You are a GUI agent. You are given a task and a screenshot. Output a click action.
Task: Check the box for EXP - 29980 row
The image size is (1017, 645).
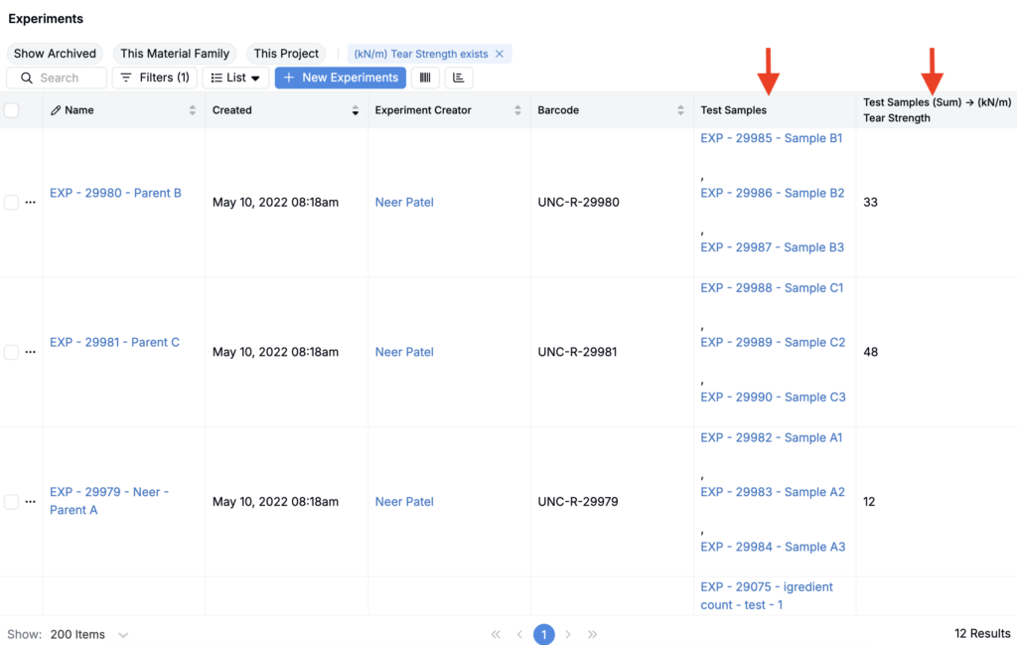(x=12, y=202)
